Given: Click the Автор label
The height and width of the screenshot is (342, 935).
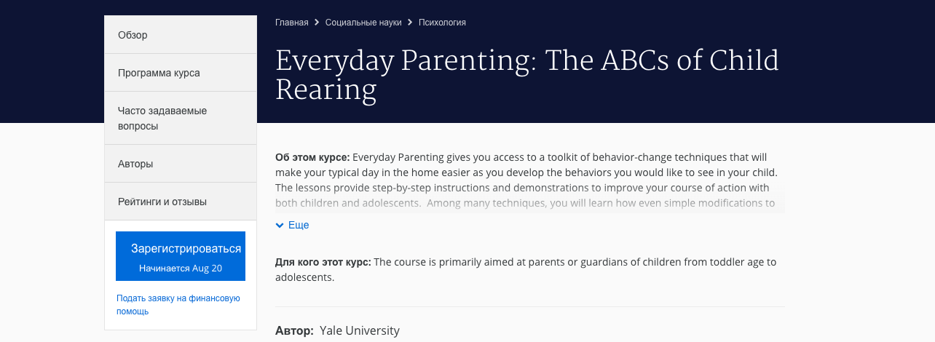Looking at the screenshot, I should point(294,331).
